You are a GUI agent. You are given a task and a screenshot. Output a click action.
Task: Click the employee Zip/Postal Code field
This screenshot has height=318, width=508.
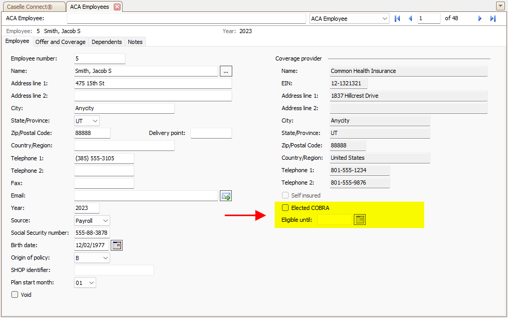tap(92, 133)
